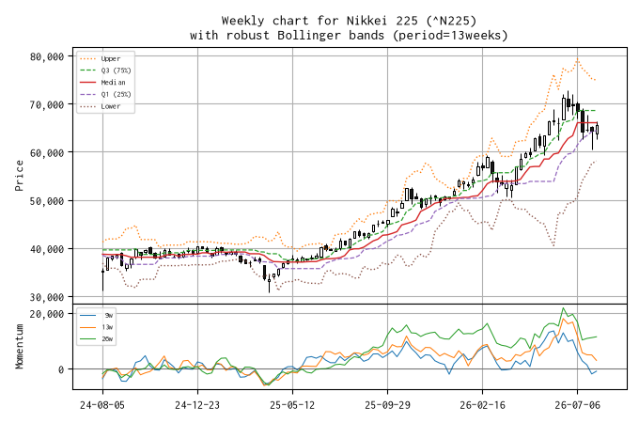The width and height of the screenshot is (639, 423).
Task: Click the last candlestick on the price chart
Action: (597, 131)
